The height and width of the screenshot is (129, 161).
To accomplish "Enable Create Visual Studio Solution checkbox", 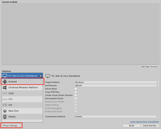I will click(76, 95).
